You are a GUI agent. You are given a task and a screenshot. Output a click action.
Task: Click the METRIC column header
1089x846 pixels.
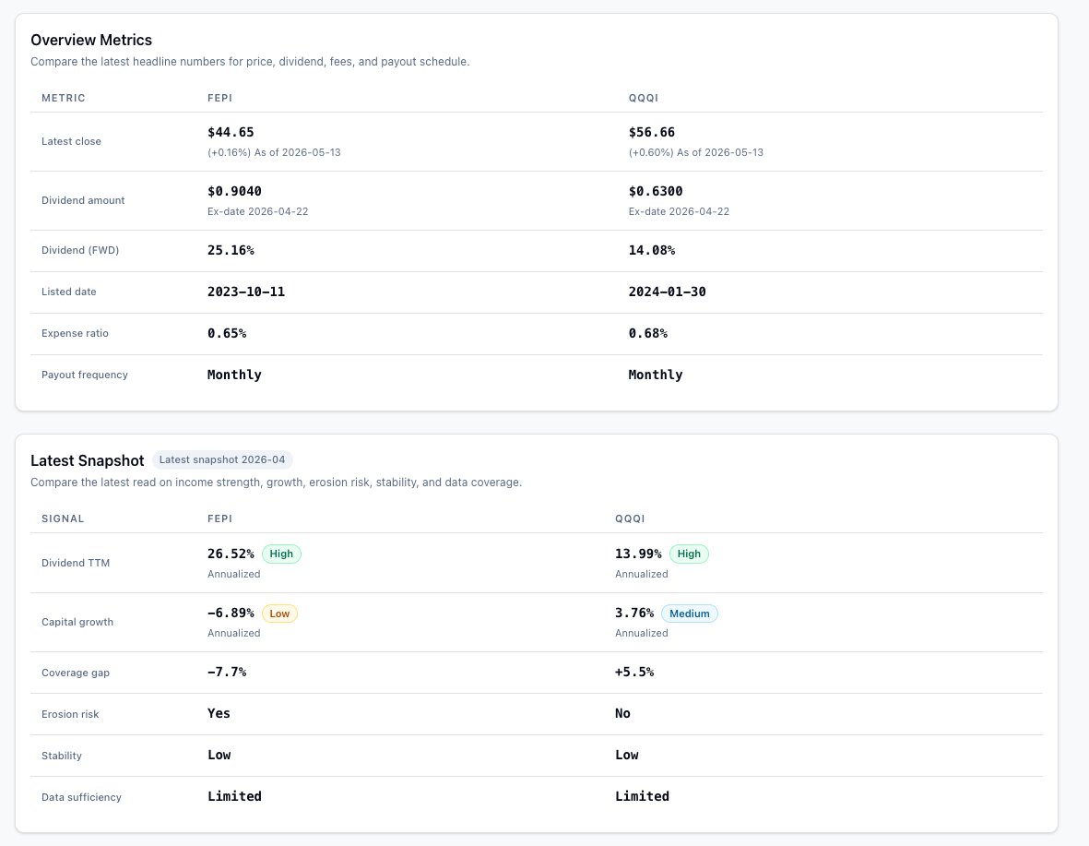point(64,98)
